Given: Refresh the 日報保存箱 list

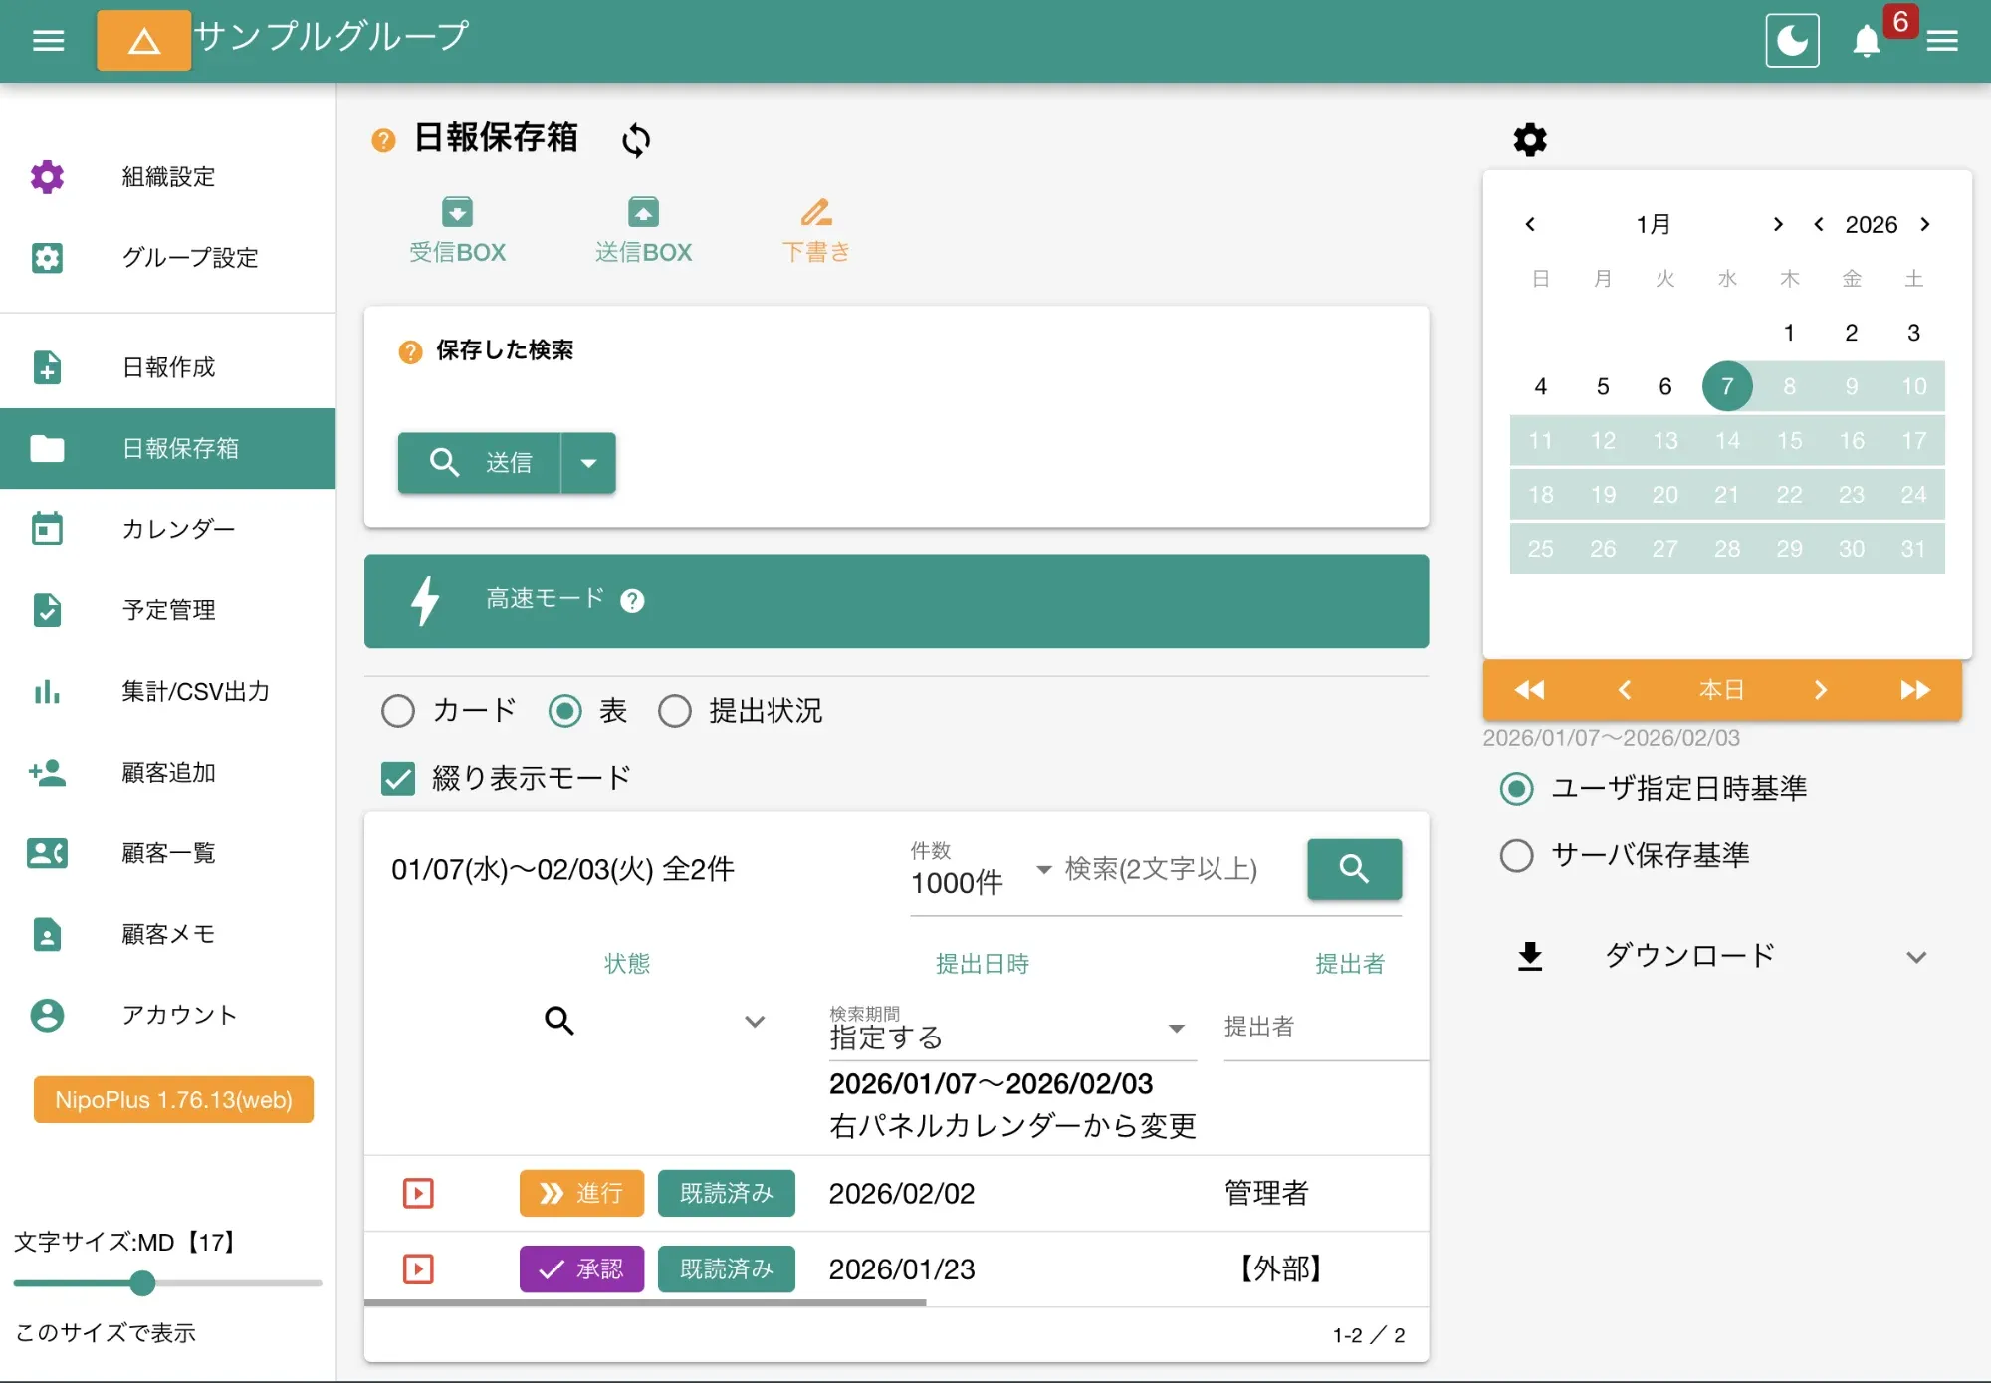Looking at the screenshot, I should pyautogui.click(x=636, y=140).
